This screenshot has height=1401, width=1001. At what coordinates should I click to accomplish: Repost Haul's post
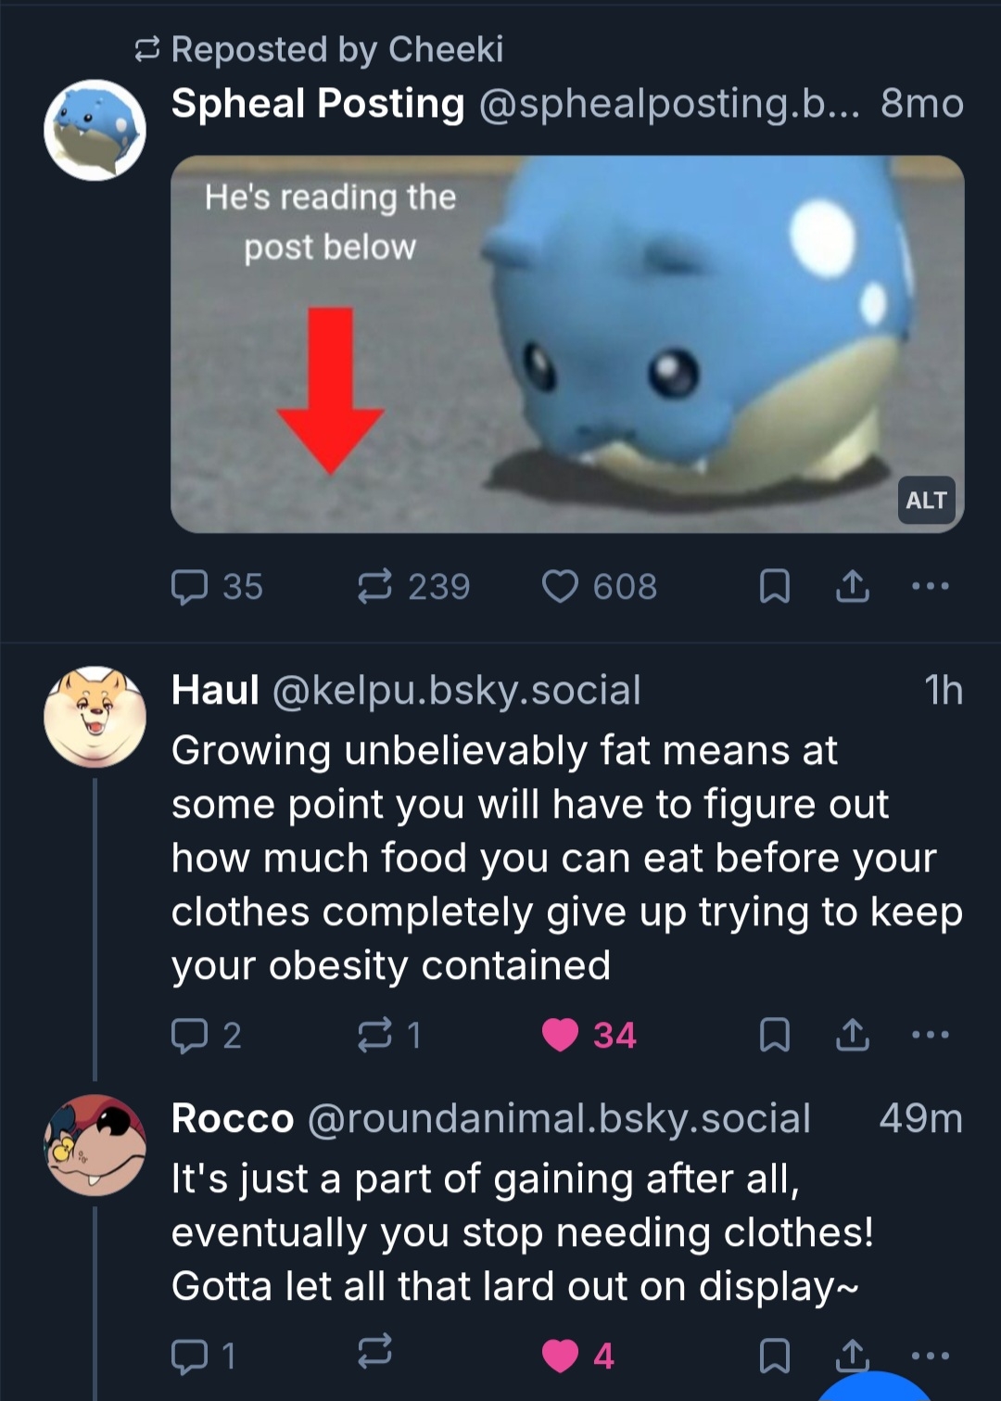375,1035
